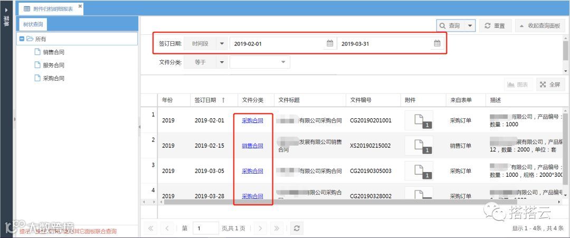This screenshot has width=570, height=238.
Task: Collapse the 所有 tree node
Action: [22, 39]
